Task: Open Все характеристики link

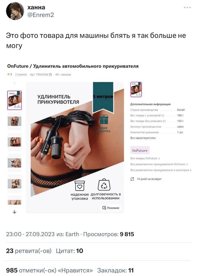Action: click(143, 138)
